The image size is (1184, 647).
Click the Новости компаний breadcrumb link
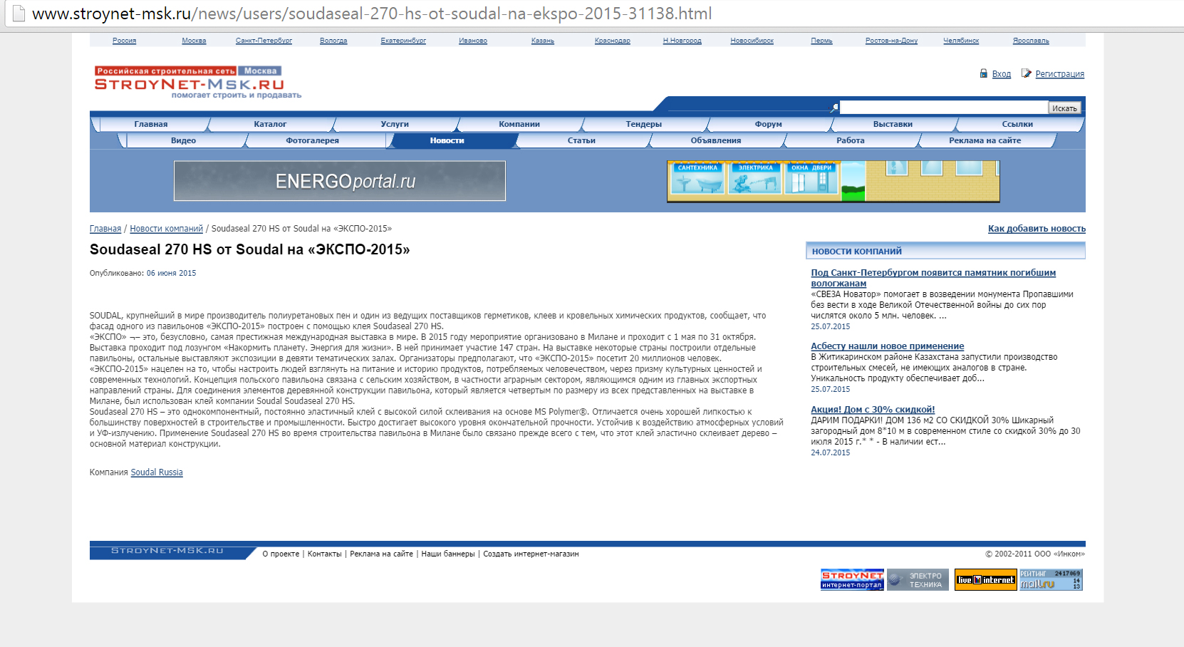click(166, 229)
